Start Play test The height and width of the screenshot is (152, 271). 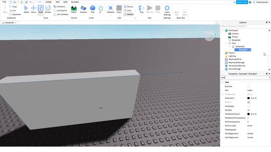[x=141, y=9]
